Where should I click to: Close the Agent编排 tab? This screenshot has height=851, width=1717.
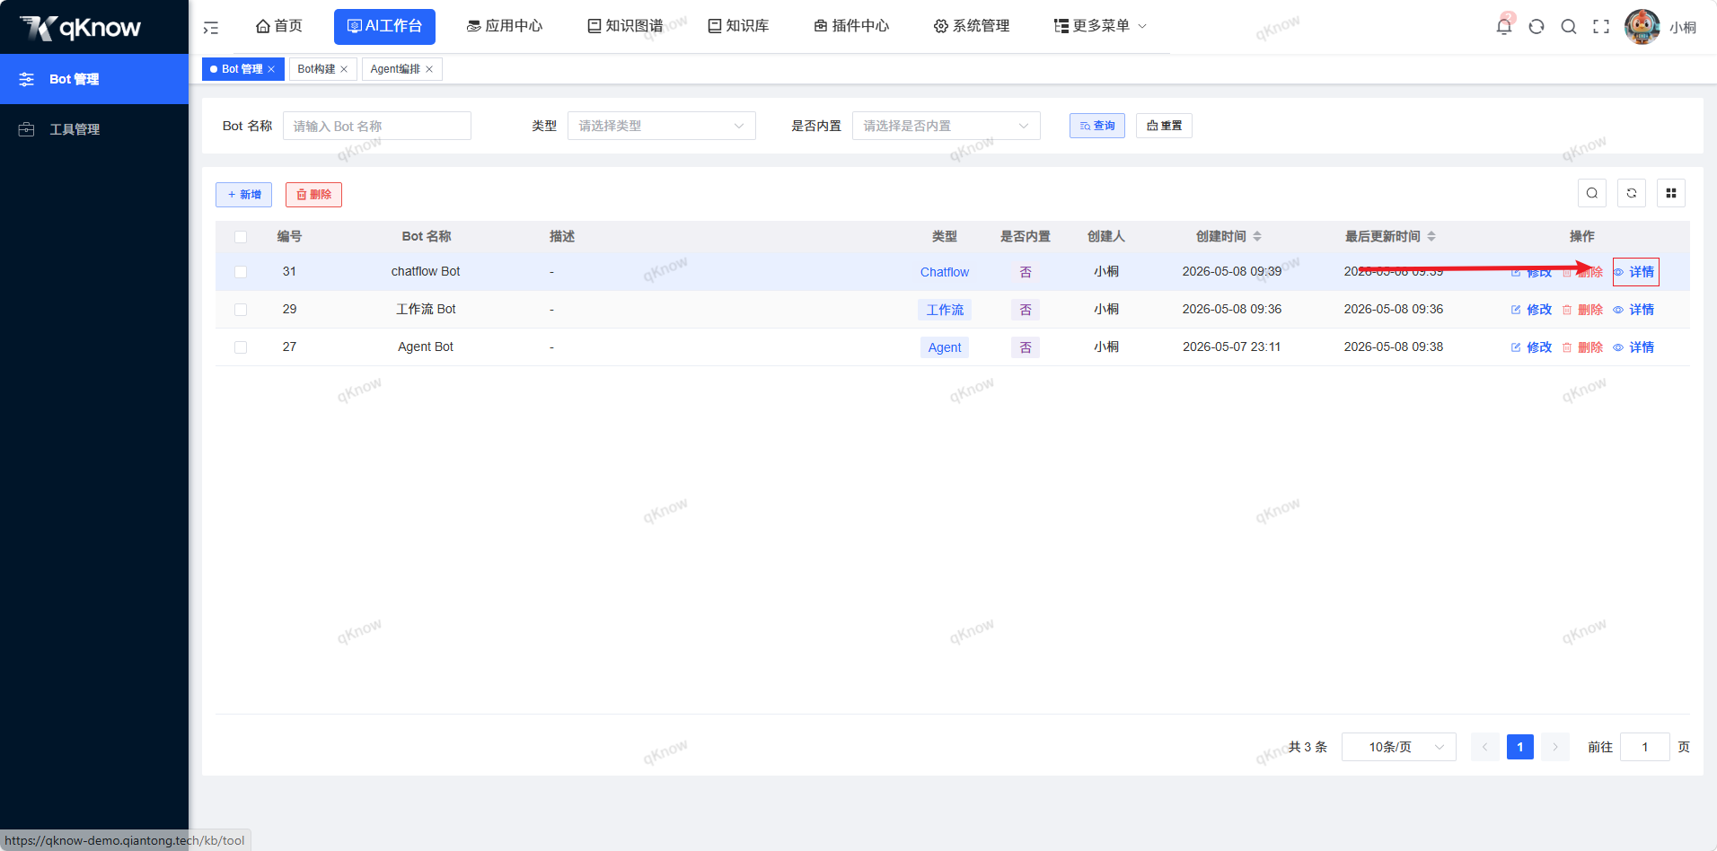click(x=429, y=69)
